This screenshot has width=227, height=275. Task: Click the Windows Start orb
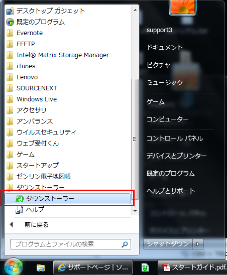(14, 267)
